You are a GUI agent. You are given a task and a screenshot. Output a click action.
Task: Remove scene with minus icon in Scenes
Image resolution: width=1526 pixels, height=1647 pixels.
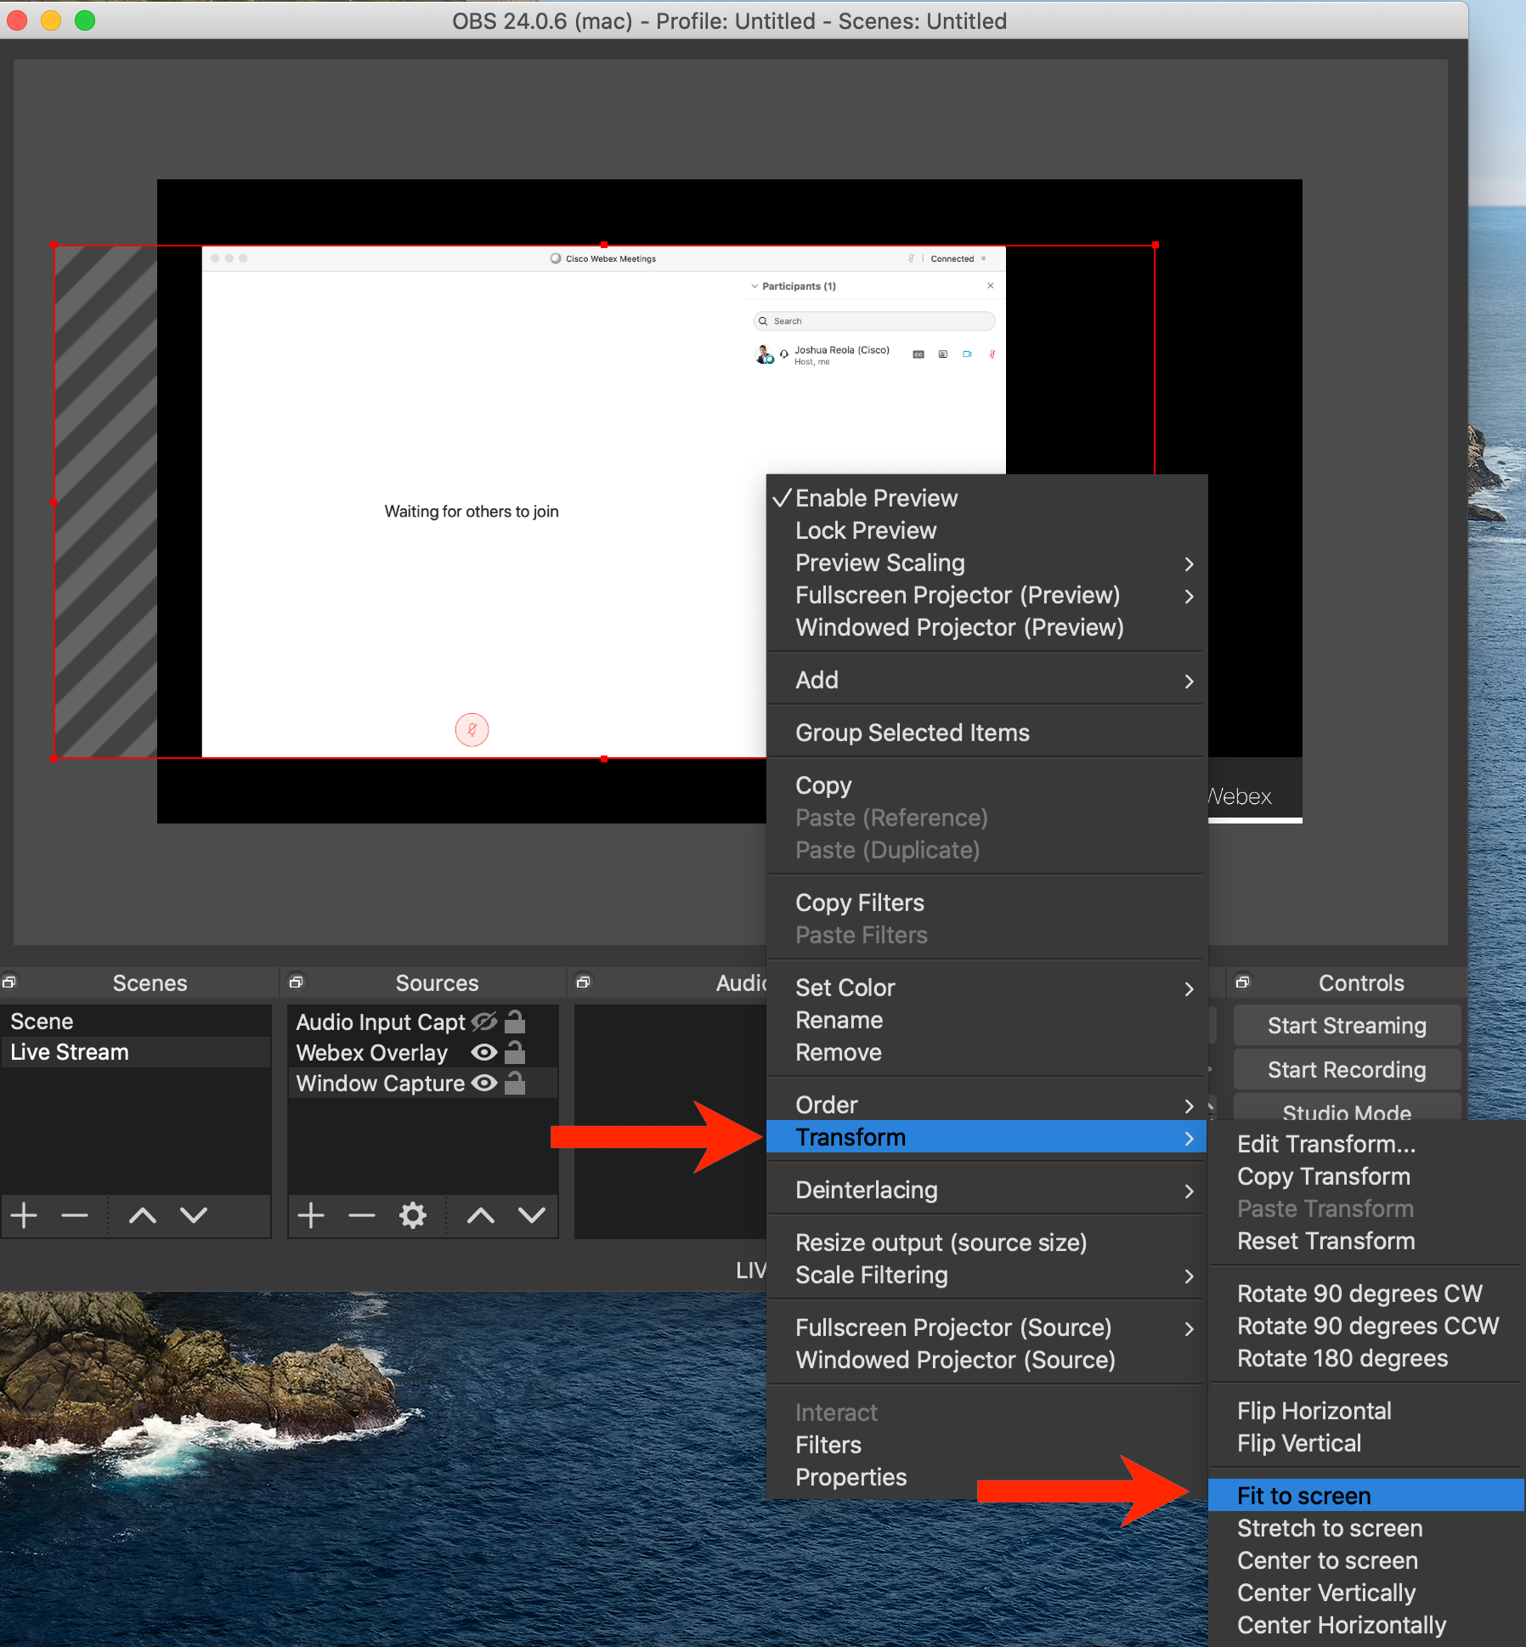[75, 1215]
